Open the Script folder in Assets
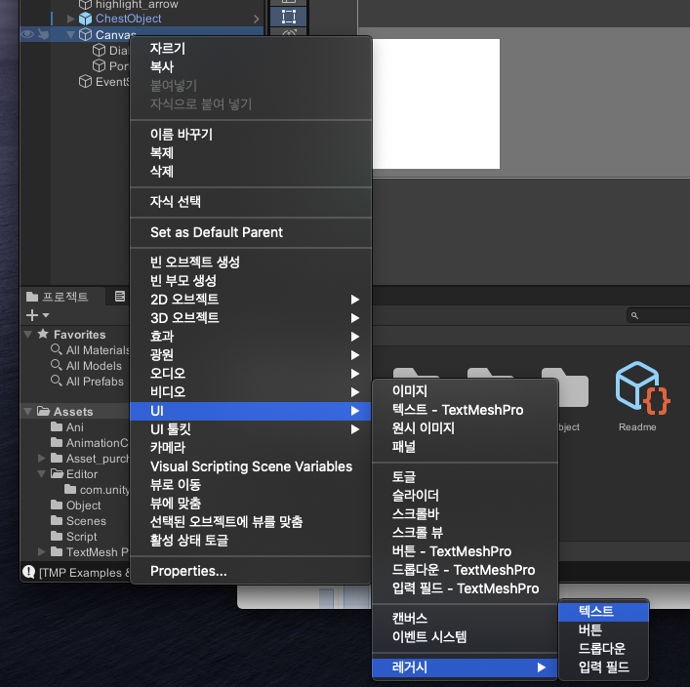Screen dimensions: 690x687 pyautogui.click(x=74, y=537)
